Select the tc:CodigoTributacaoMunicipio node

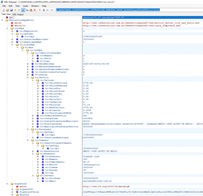(59, 121)
